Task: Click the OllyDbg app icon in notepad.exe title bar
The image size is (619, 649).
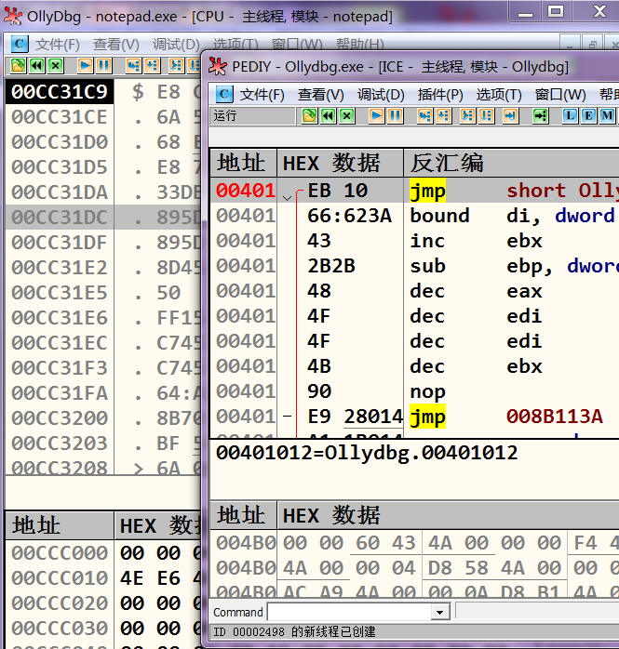Action: [13, 16]
